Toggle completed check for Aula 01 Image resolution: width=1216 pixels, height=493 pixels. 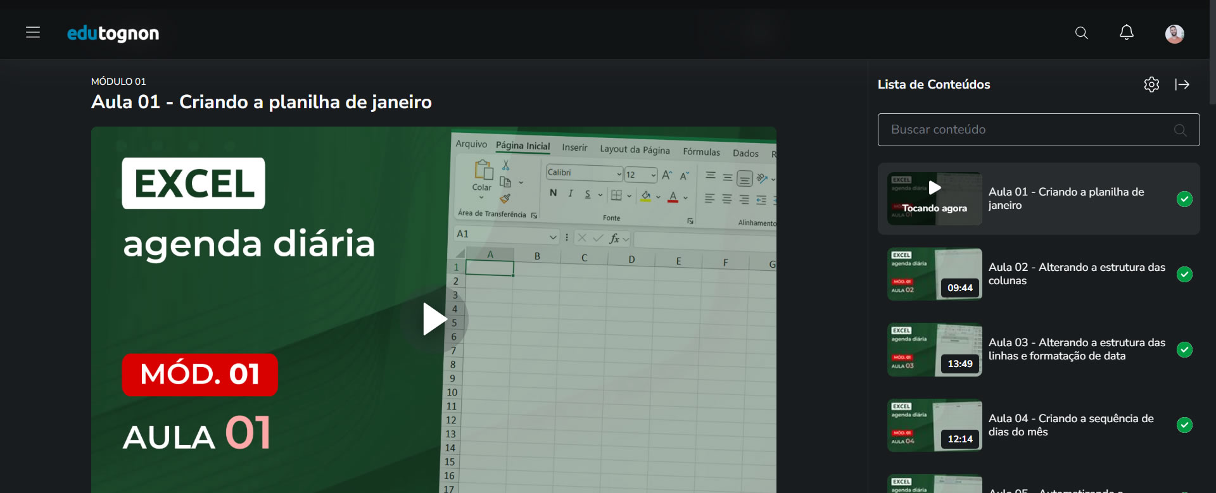tap(1184, 199)
